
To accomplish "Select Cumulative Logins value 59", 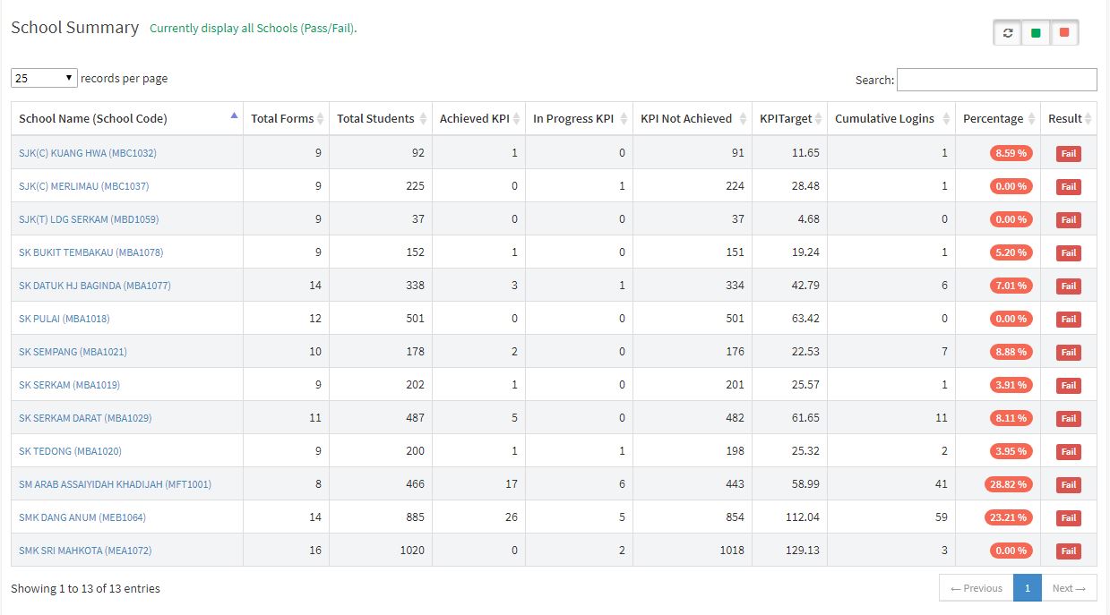I will (x=941, y=517).
